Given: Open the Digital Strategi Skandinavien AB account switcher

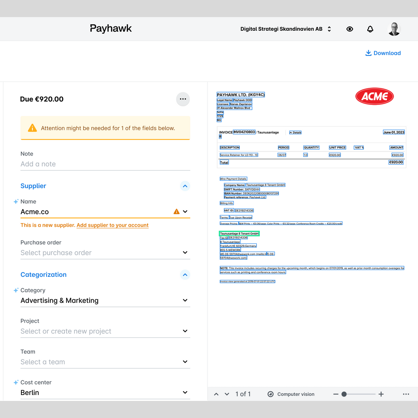Looking at the screenshot, I should (x=285, y=29).
